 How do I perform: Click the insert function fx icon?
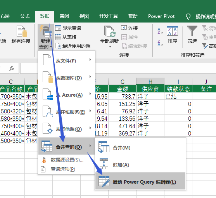[x=12, y=68]
